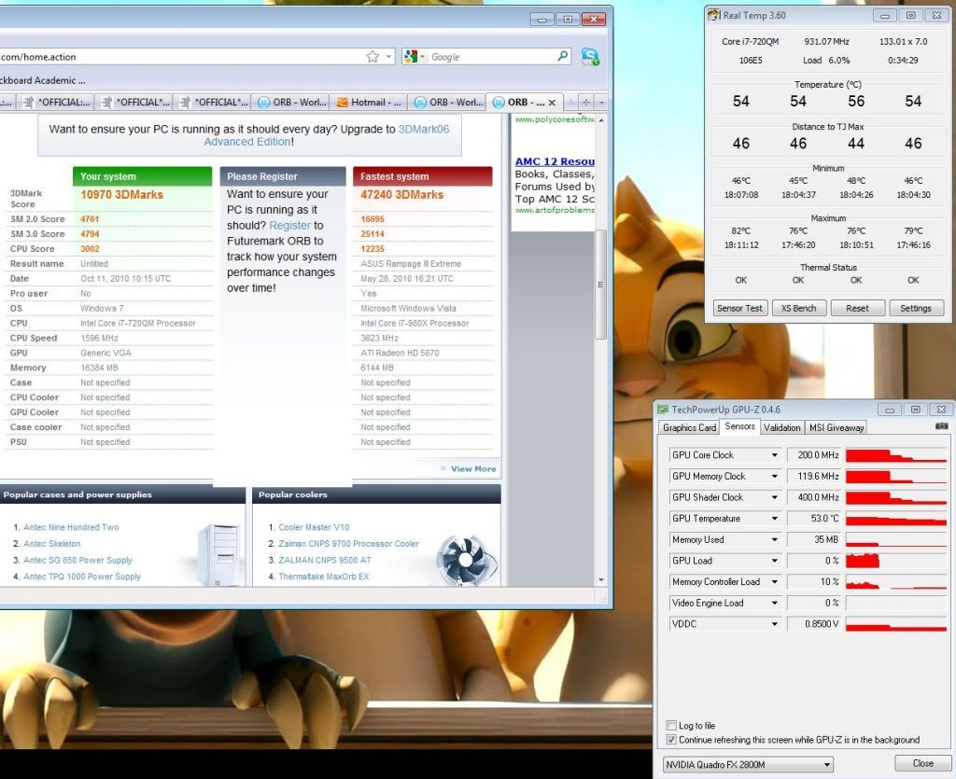This screenshot has height=779, width=956.
Task: Select the Sensors tab in GPU-Z
Action: (x=739, y=426)
